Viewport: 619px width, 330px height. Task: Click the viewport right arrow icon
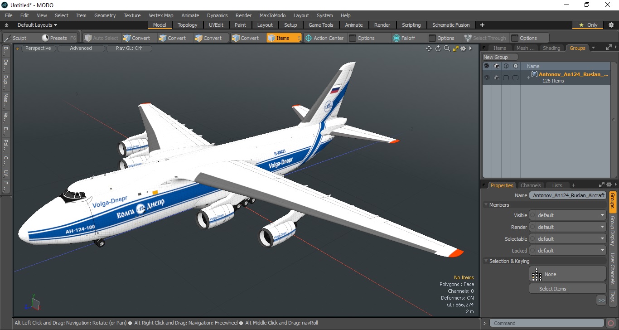click(470, 49)
